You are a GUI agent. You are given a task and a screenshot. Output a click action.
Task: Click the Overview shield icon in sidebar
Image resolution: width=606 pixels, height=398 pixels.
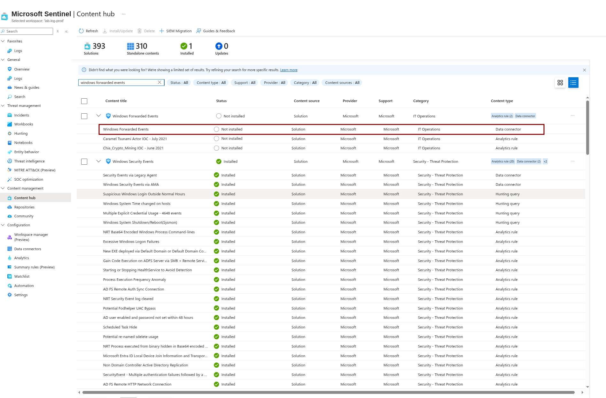[x=10, y=69]
